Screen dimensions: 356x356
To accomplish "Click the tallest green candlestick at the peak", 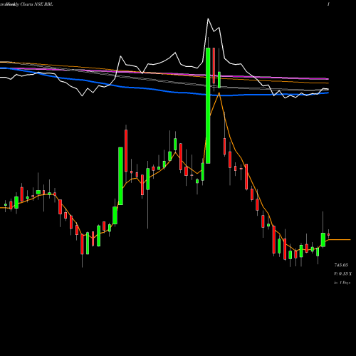I will point(208,105).
